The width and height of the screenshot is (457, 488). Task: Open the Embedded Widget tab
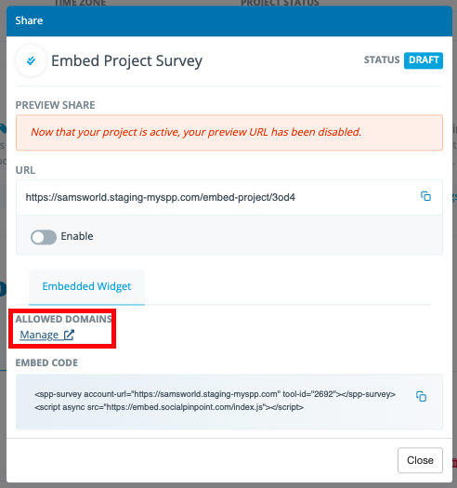pos(86,286)
